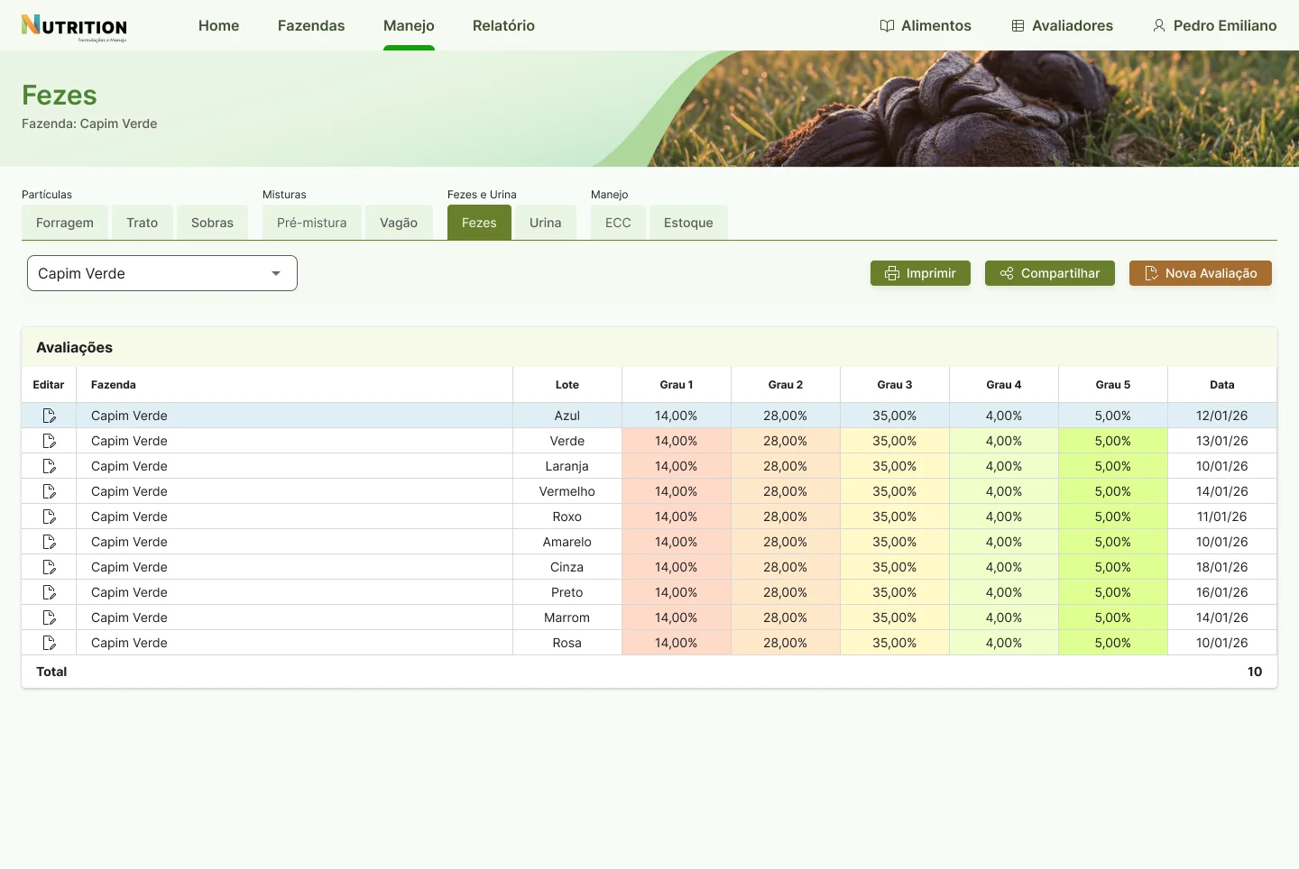Switch to the Vagão tab

point(399,223)
